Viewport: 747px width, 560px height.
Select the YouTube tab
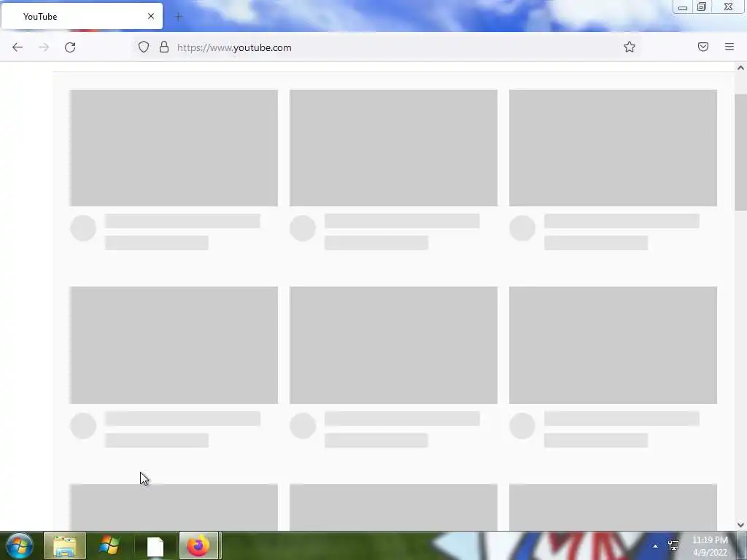point(82,16)
